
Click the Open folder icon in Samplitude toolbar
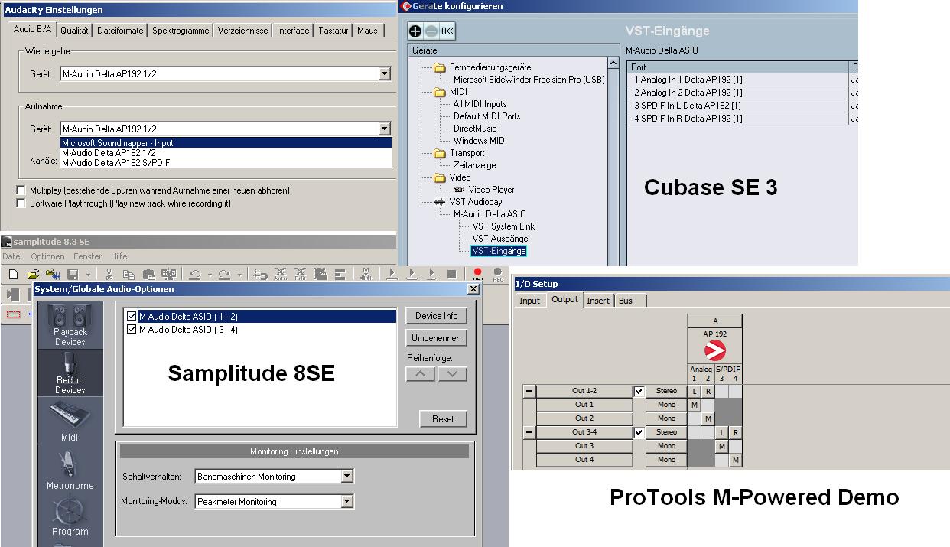pos(33,275)
